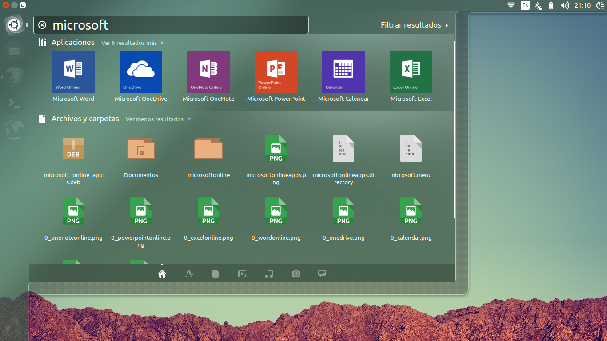Open the 21:10 clock menu
The width and height of the screenshot is (607, 341).
coord(582,5)
